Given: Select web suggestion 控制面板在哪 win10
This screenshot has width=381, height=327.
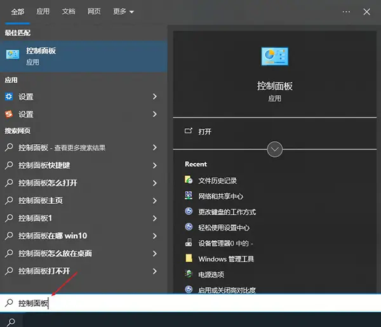Looking at the screenshot, I should click(x=53, y=236).
